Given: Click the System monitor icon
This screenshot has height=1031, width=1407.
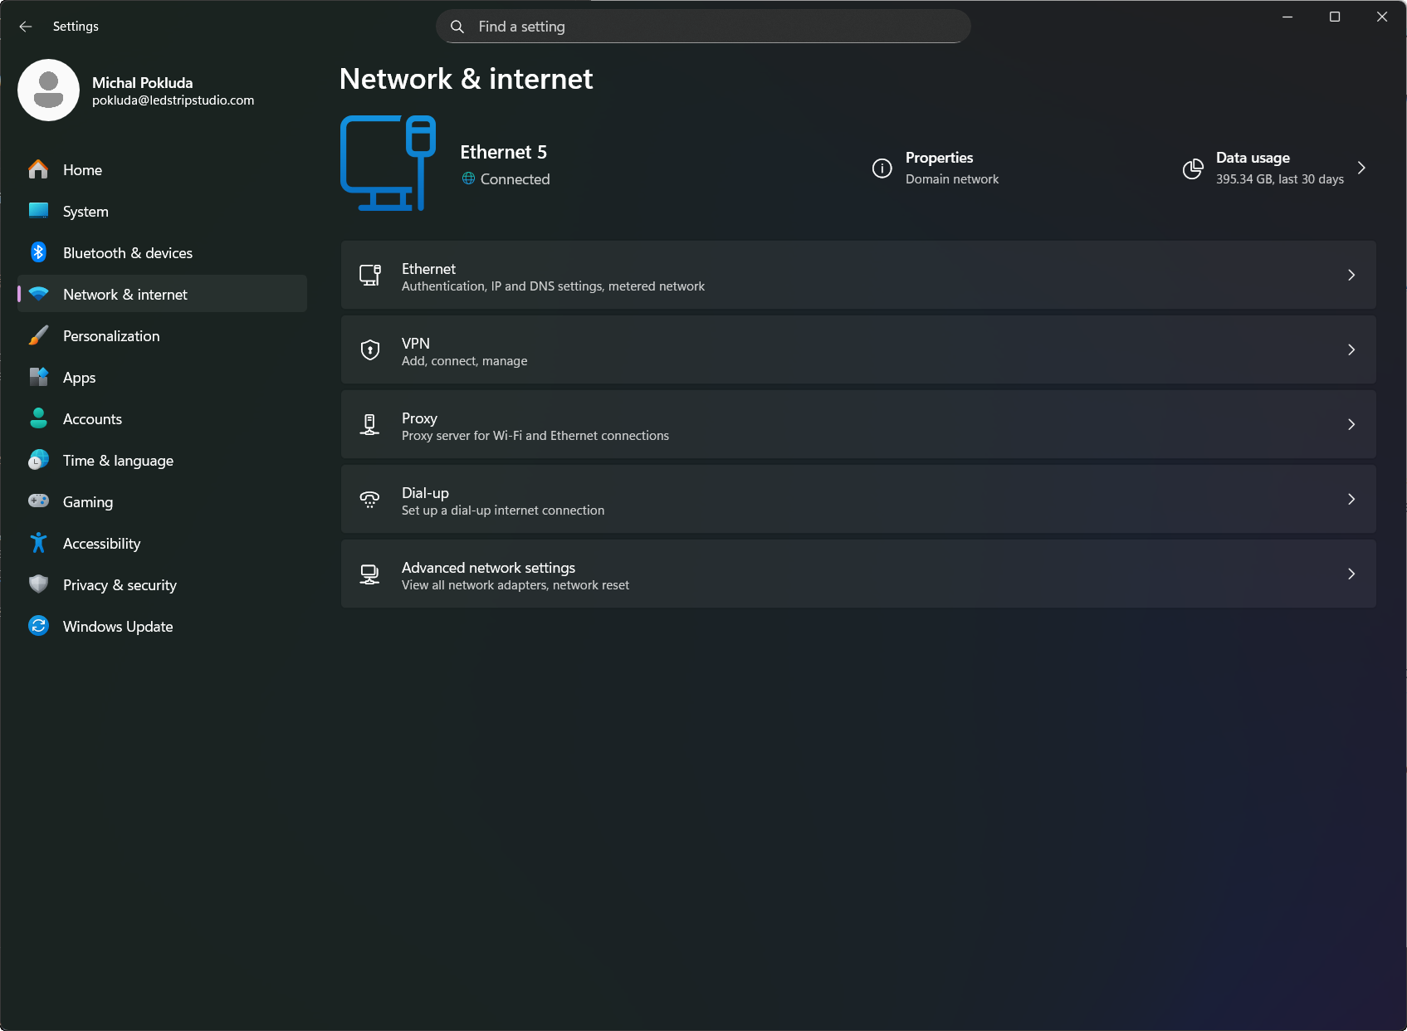Looking at the screenshot, I should click(38, 211).
